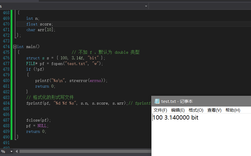Click line number 468 in the gutter
This screenshot has height=156, width=251.
click(x=6, y=13)
